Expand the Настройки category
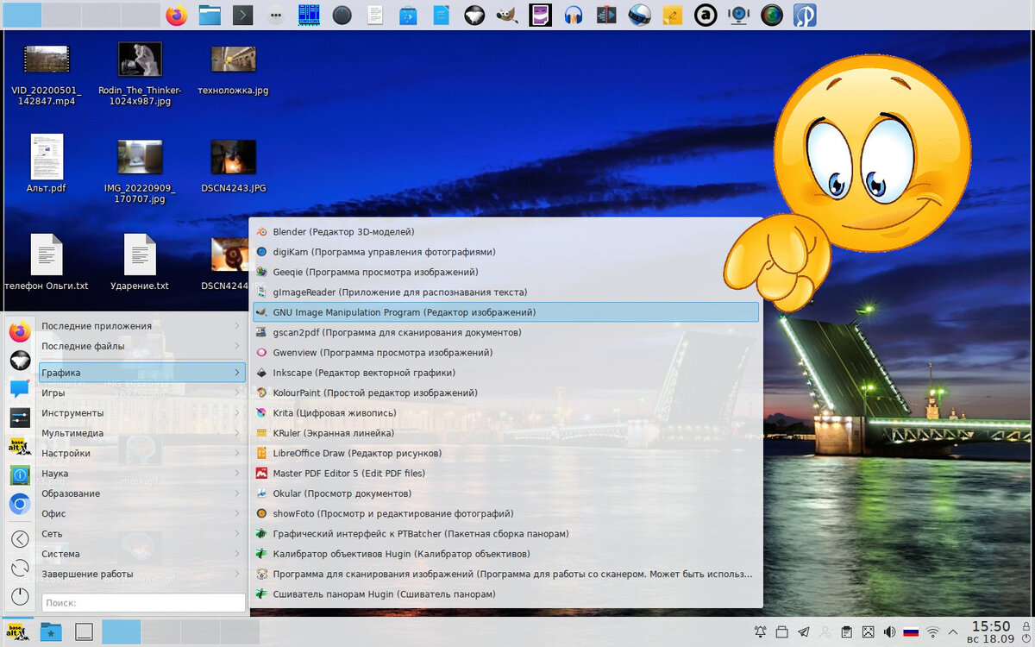 pos(142,453)
